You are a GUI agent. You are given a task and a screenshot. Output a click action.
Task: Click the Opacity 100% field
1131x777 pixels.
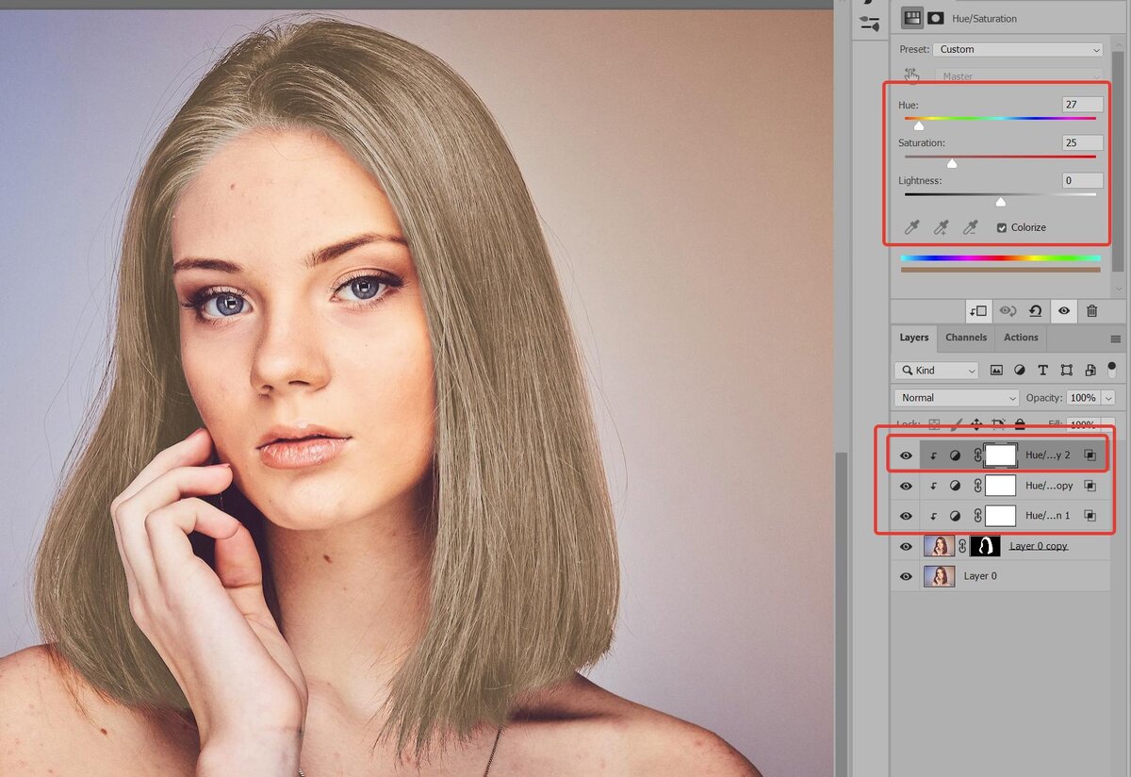tap(1083, 398)
